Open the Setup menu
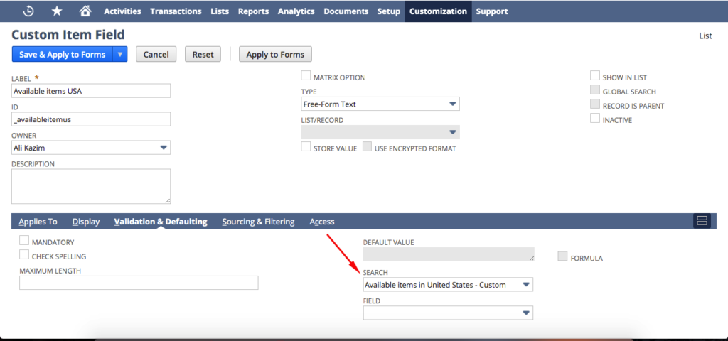The image size is (728, 341). (389, 11)
